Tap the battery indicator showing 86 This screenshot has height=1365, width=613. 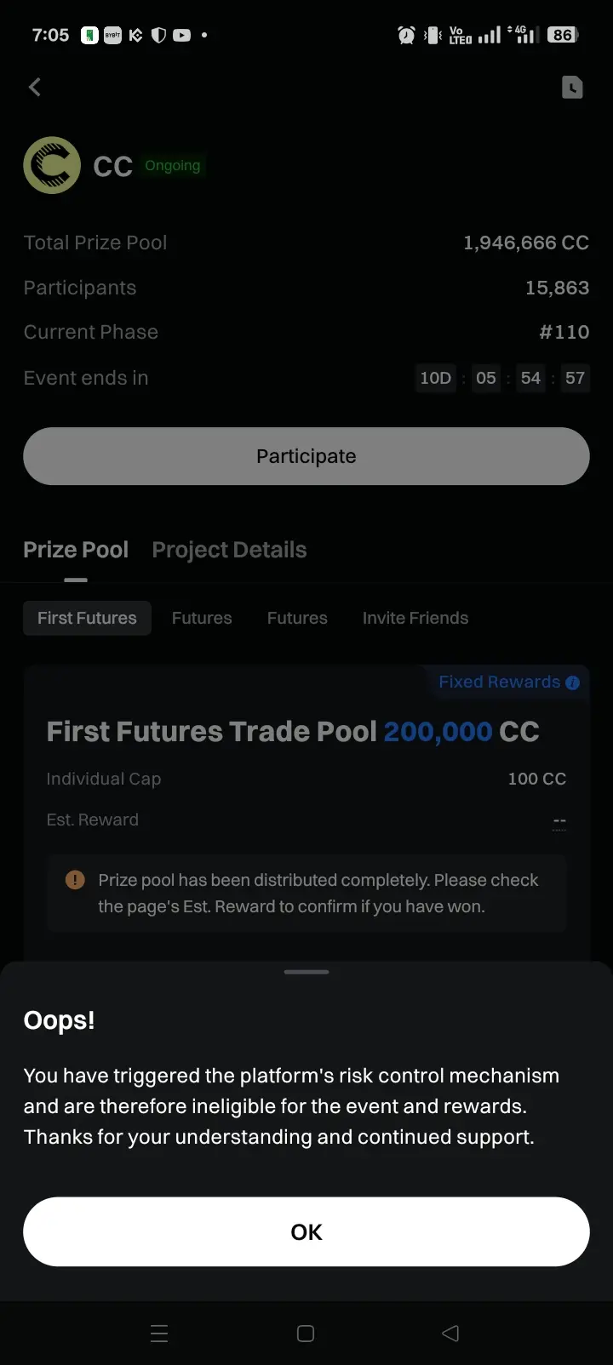[563, 35]
